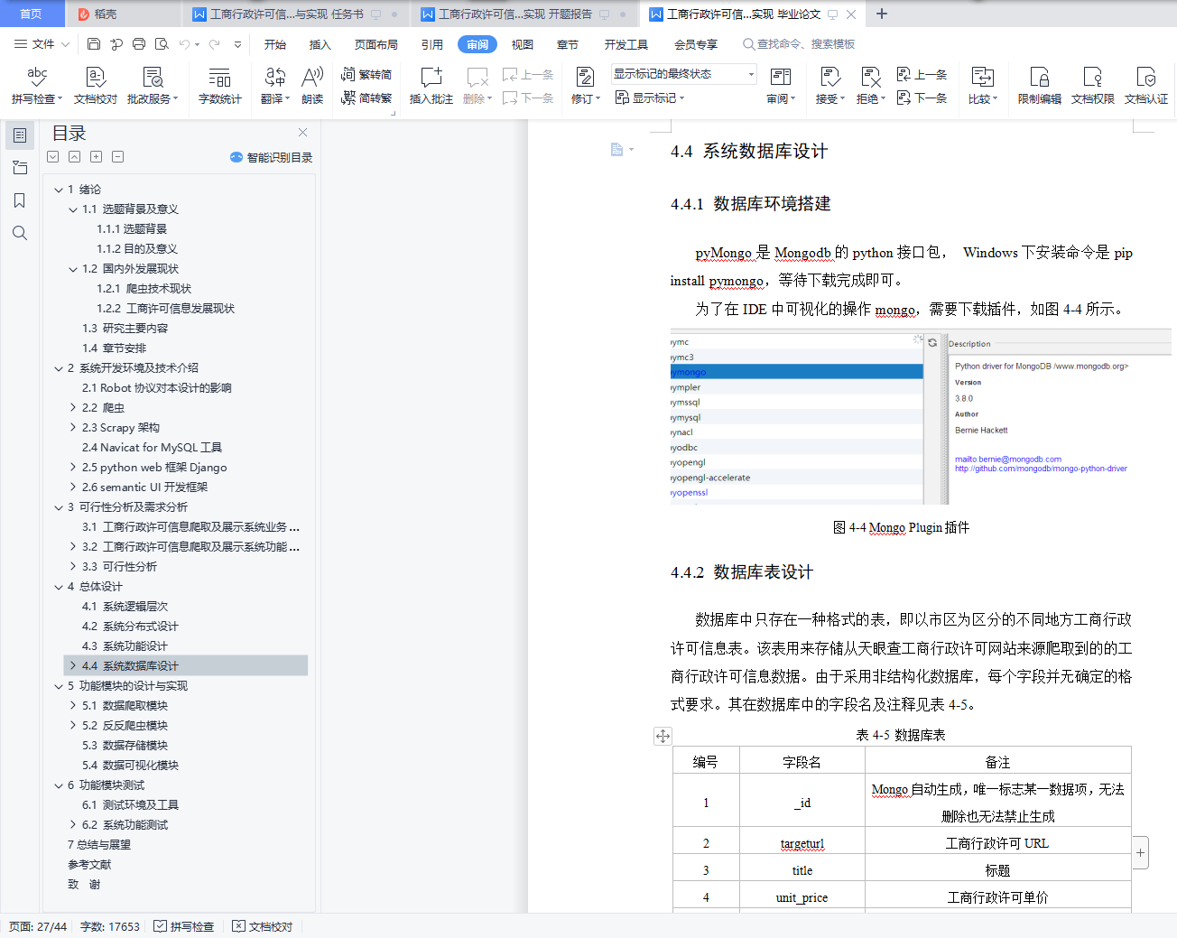The image size is (1177, 938).
Task: Jump to '5.3 数据存储模块' in outline
Action: click(x=125, y=746)
